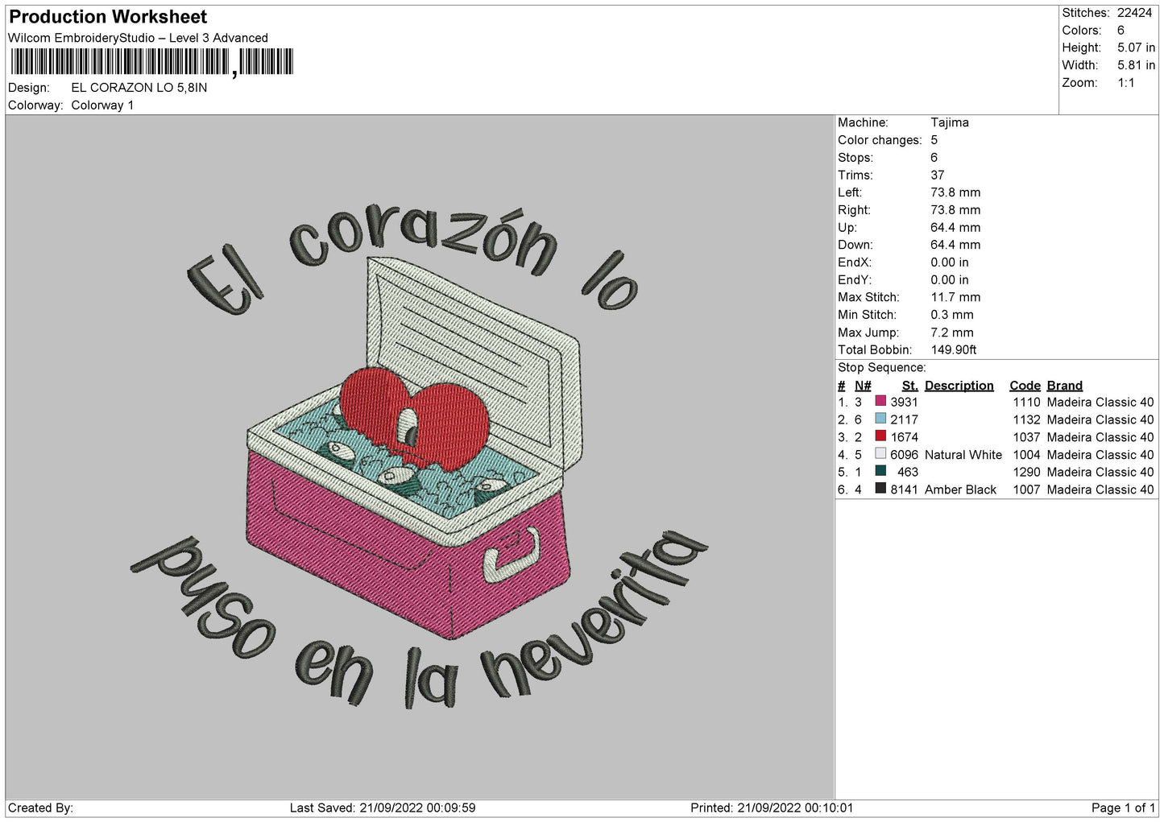This screenshot has height=822, width=1164.
Task: Click the Wilcom EmbroideryStudio – Level 3 Advanced text
Action: [x=138, y=38]
